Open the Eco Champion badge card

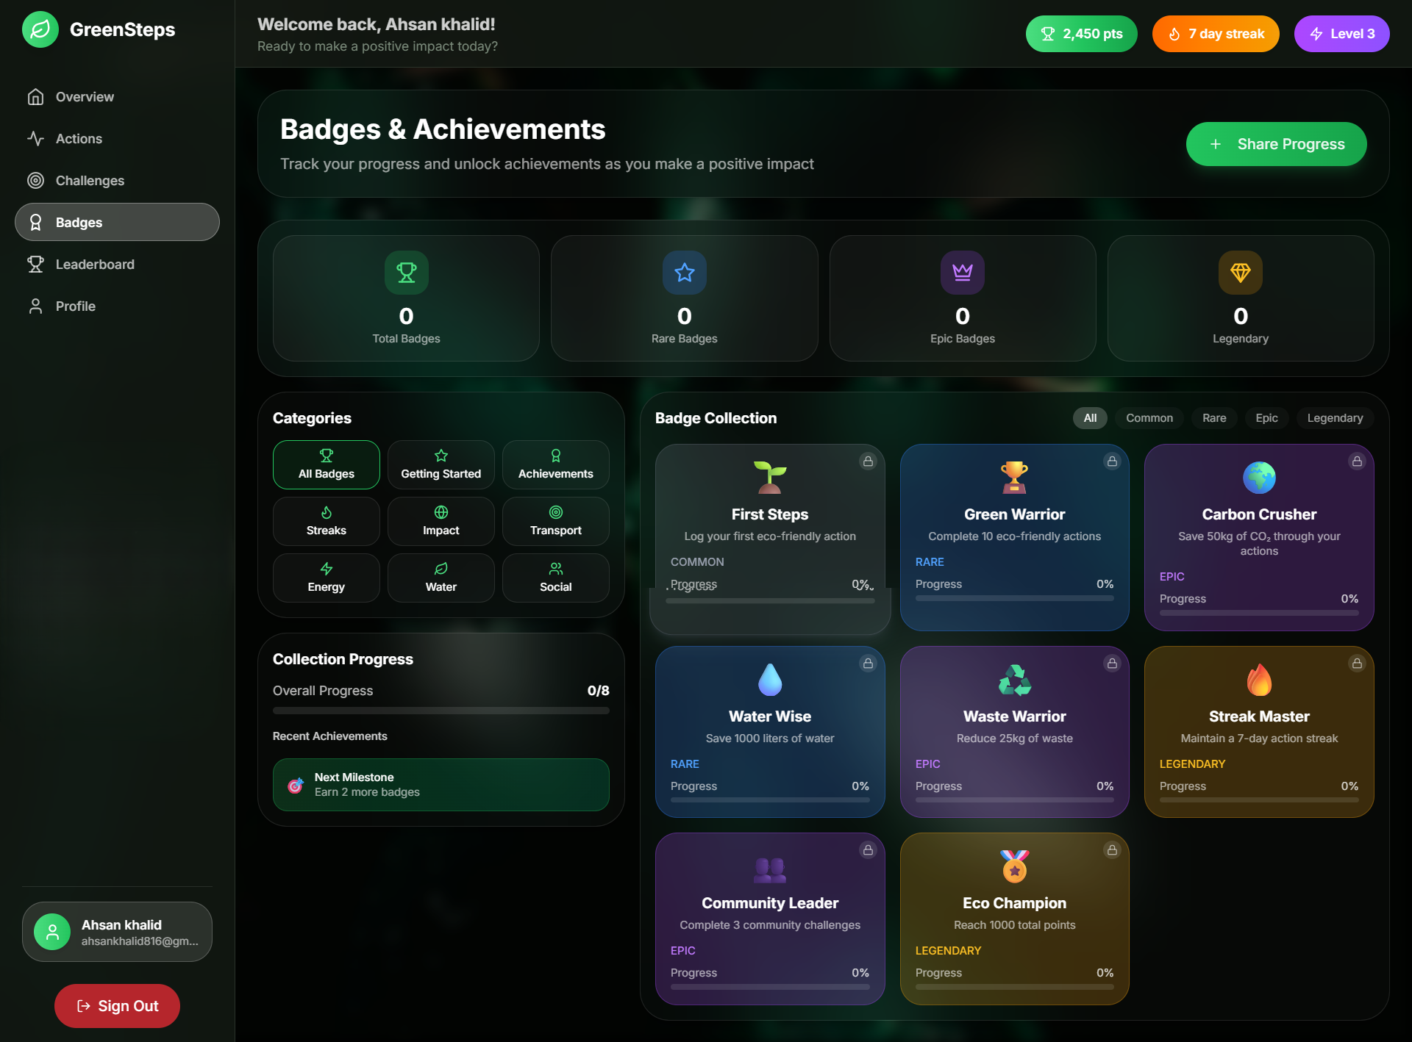1014,919
